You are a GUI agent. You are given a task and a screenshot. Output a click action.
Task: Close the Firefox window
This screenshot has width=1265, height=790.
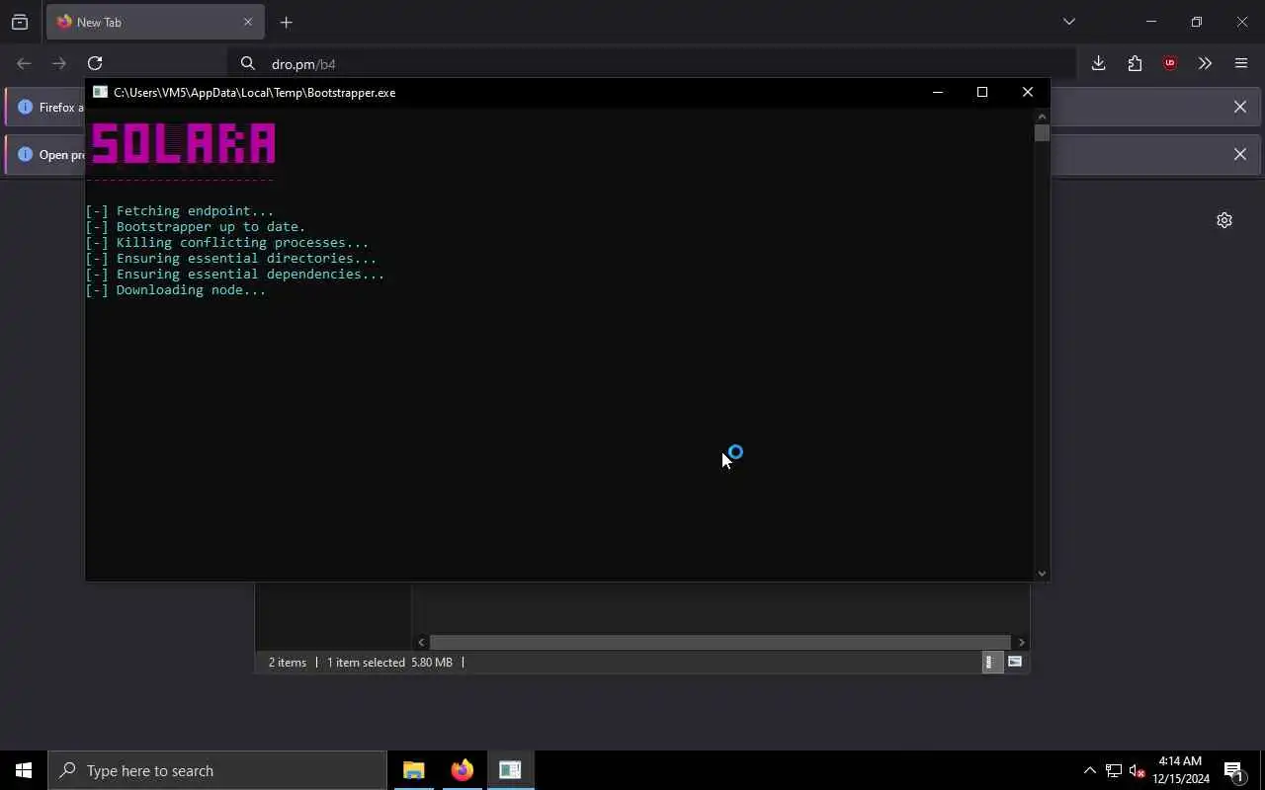1242,22
